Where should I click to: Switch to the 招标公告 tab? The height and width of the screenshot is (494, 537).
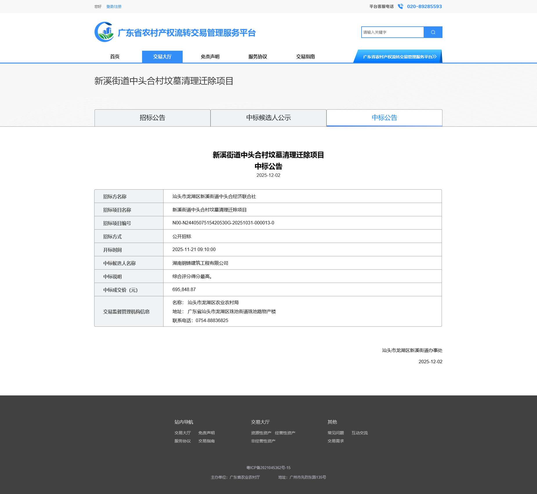click(152, 118)
